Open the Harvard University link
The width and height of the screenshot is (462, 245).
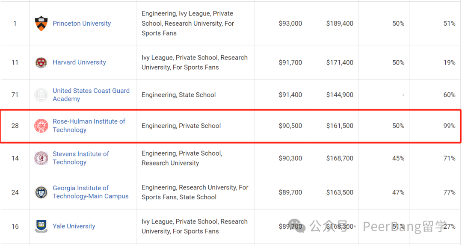tap(79, 62)
